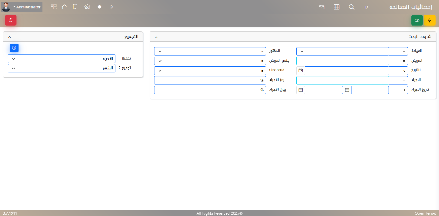Collapse the التجميع panel

click(9, 37)
